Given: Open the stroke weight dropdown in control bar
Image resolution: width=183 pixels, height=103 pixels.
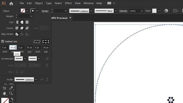Looking at the screenshot, I should pyautogui.click(x=66, y=11).
